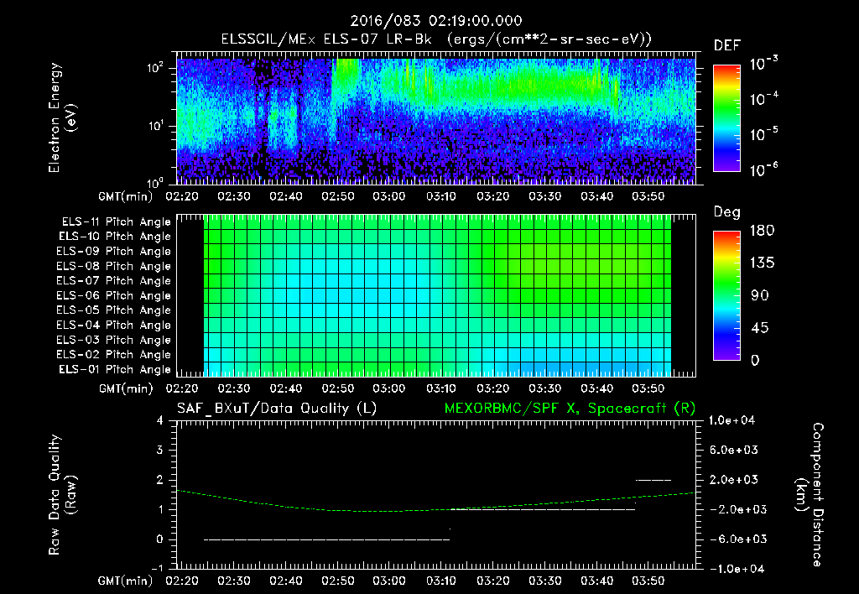Select the ELSSCIL/MEx ELS-07 LR-Bk plot title
Screen dimensions: 859x594
[x=436, y=39]
